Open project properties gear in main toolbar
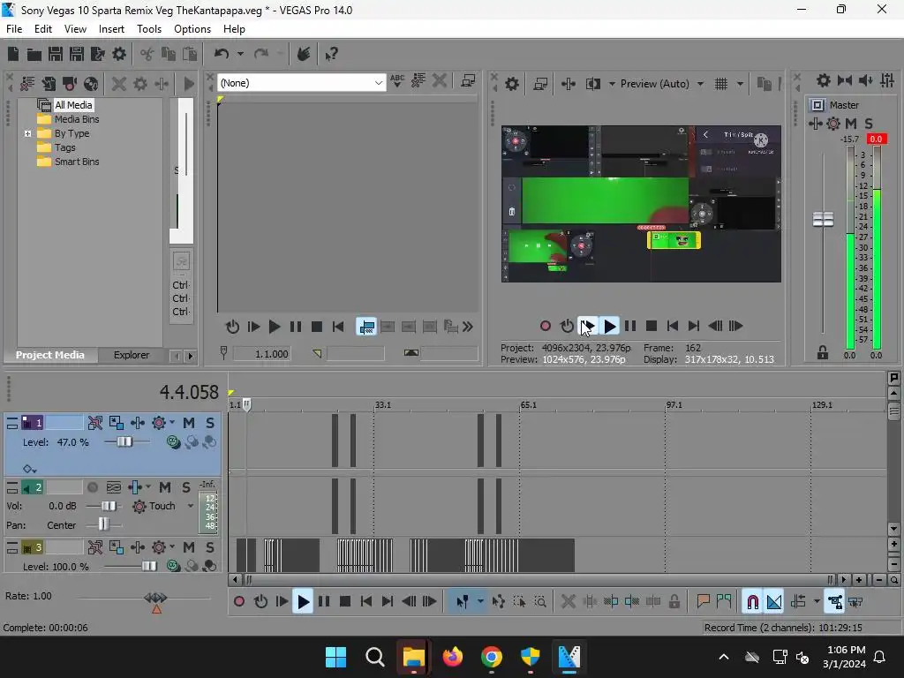The image size is (904, 678). pyautogui.click(x=119, y=54)
